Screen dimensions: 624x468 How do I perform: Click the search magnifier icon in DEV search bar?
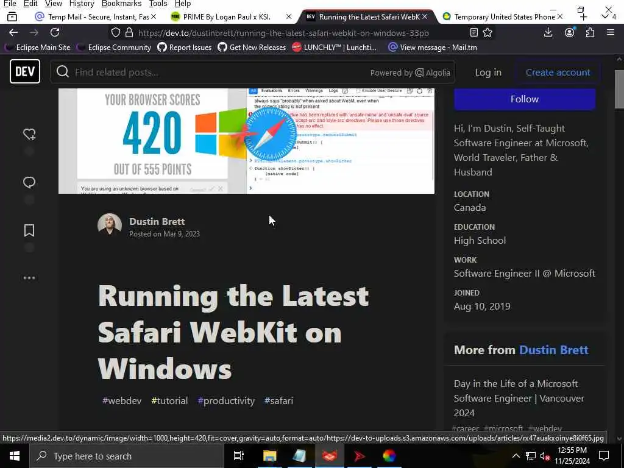click(63, 72)
